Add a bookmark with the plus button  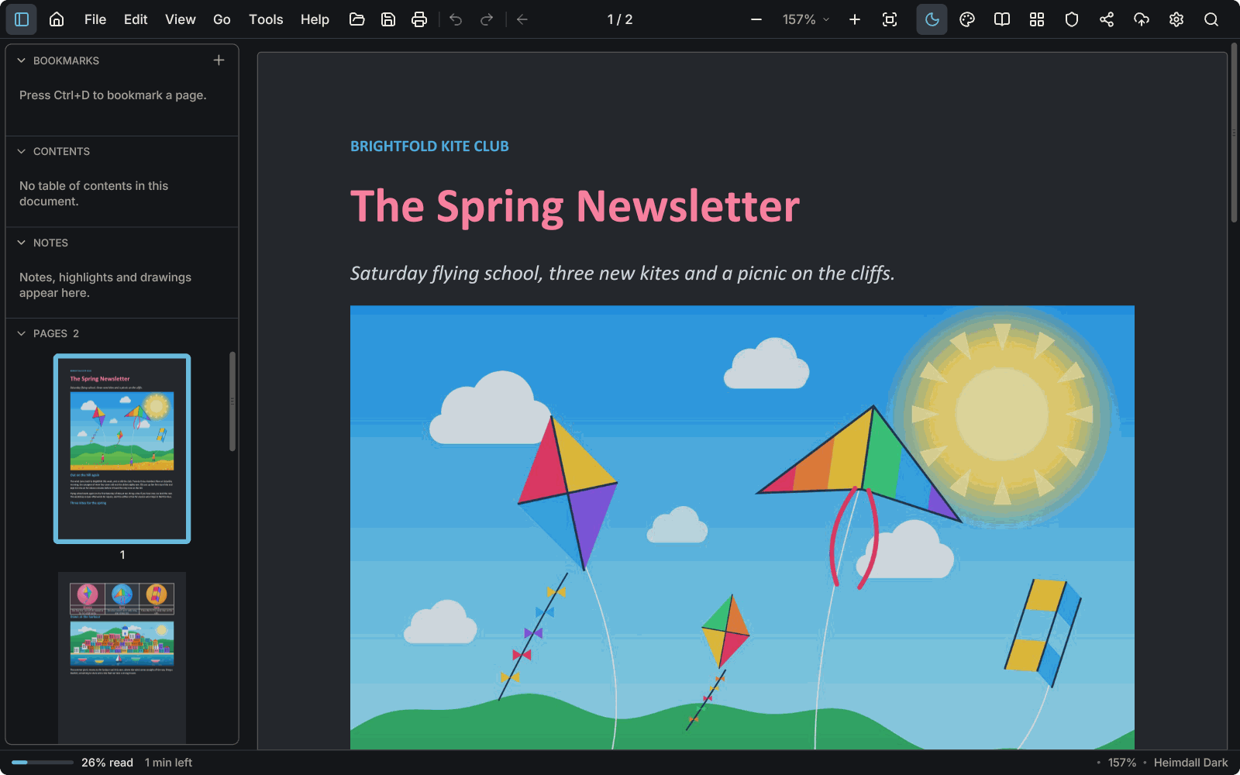tap(219, 60)
